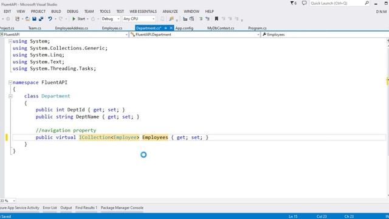The width and height of the screenshot is (389, 219).
Task: Click the Employees property name in code
Action: coord(155,137)
